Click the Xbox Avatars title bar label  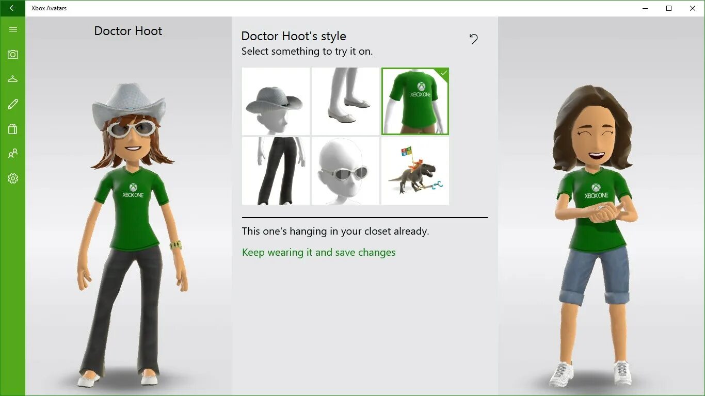(49, 8)
